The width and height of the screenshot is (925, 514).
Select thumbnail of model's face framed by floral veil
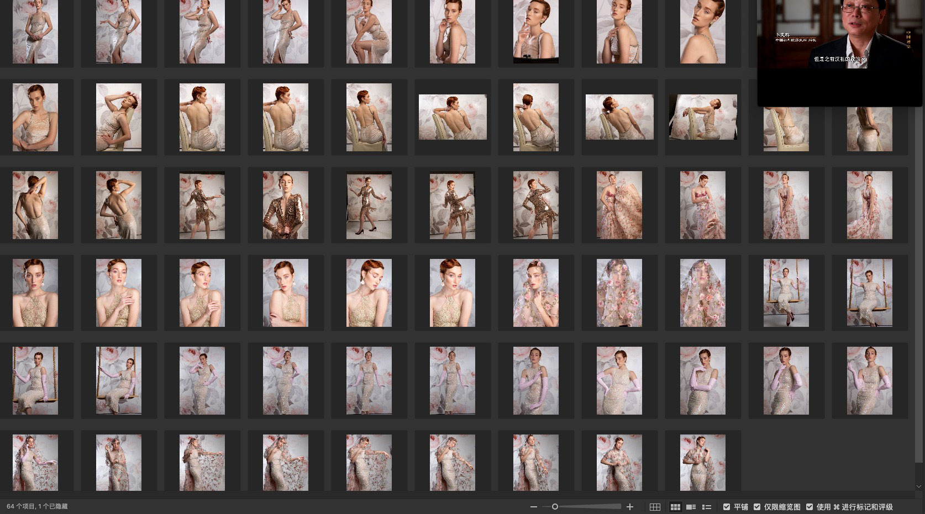tap(536, 293)
